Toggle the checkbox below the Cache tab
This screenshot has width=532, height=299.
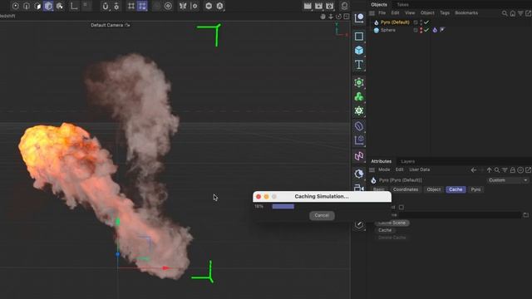(x=401, y=207)
